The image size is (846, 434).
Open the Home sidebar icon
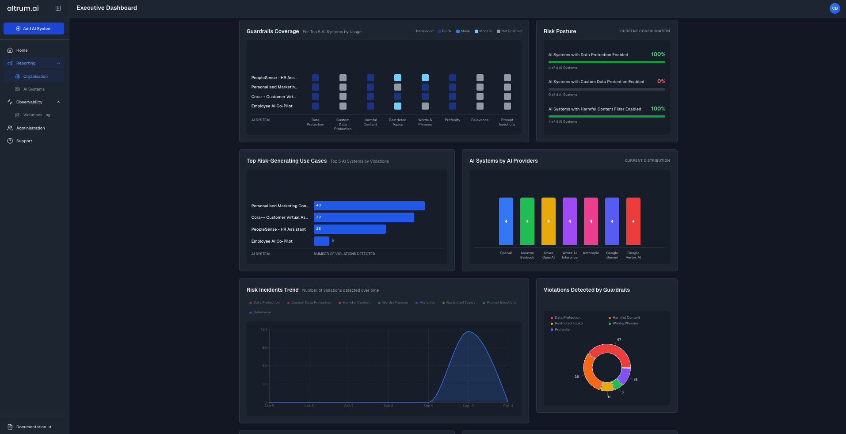[10, 50]
